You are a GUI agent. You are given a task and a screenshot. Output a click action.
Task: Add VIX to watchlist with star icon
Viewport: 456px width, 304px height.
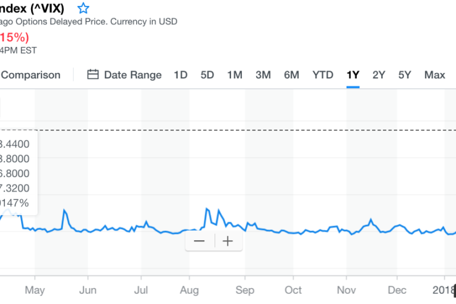click(84, 9)
